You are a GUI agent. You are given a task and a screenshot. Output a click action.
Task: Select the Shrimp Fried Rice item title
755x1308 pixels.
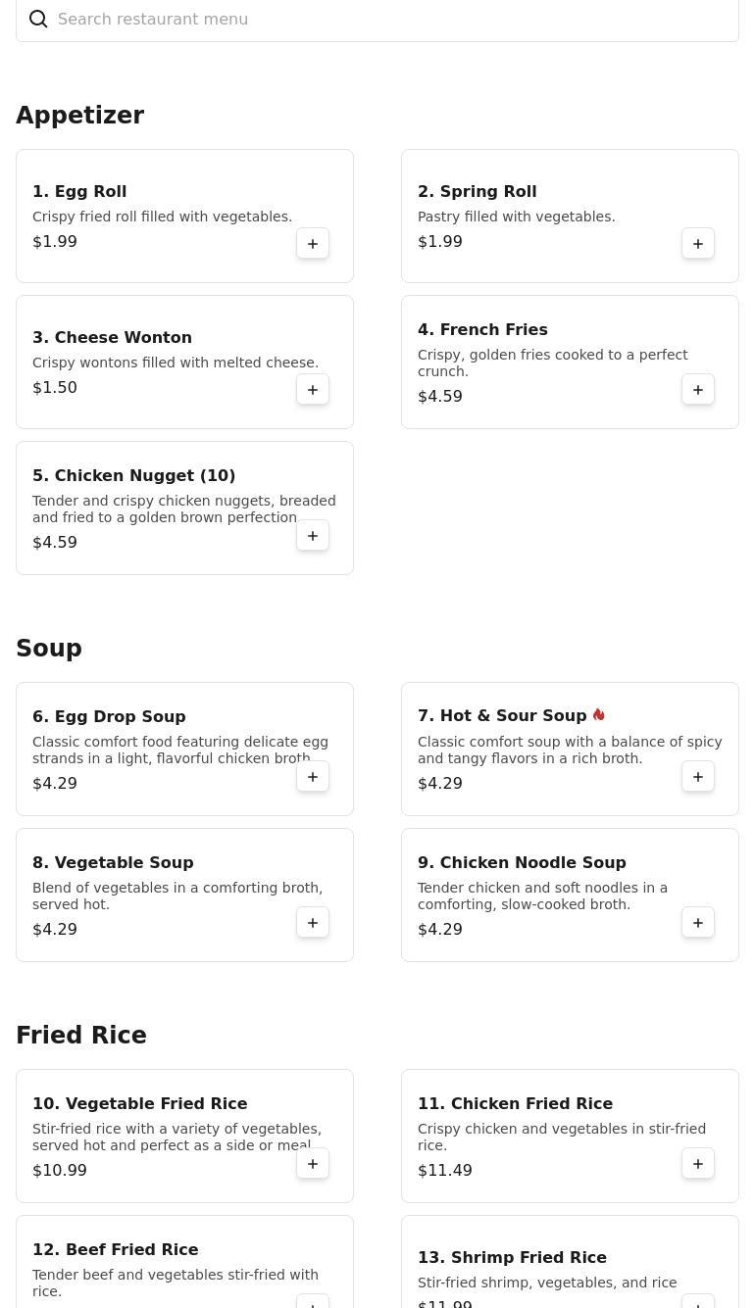click(512, 1257)
